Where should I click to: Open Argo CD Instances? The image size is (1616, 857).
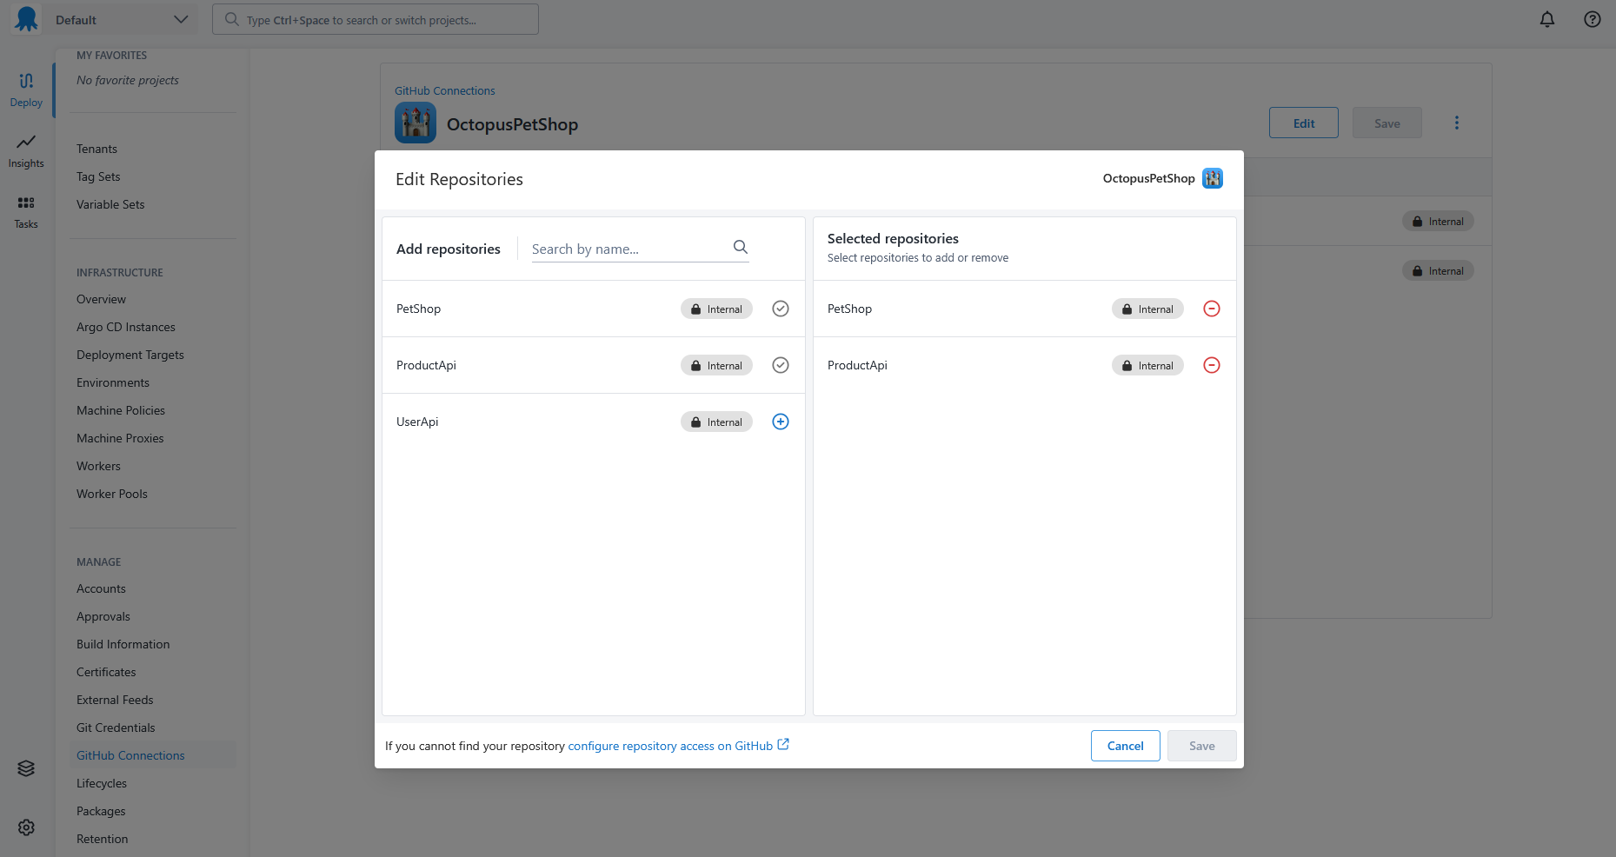(x=126, y=327)
